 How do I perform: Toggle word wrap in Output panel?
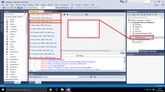coord(95,77)
